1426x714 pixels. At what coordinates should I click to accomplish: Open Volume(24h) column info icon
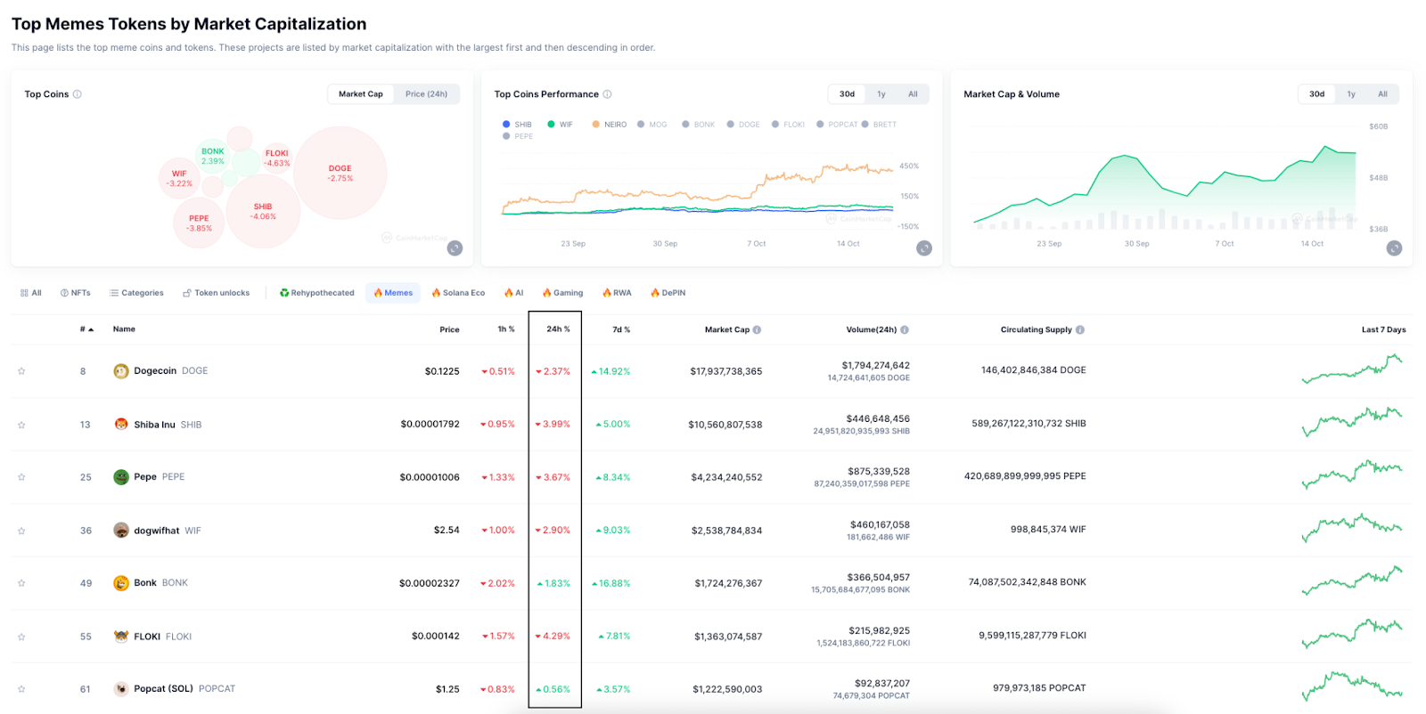[x=905, y=329]
